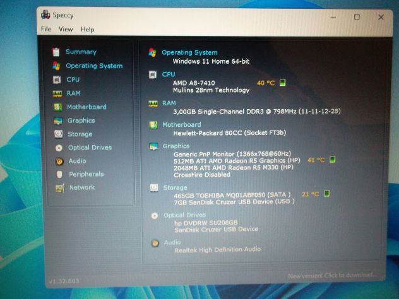Select Summary in the sidebar

point(81,52)
